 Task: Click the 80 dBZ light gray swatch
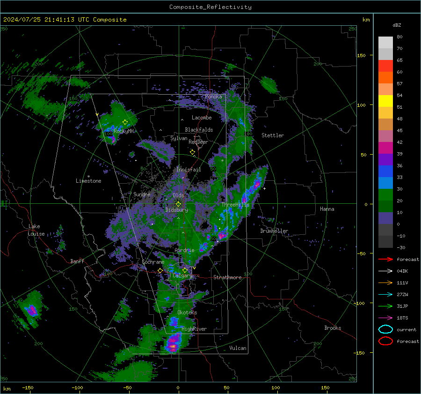pos(385,43)
